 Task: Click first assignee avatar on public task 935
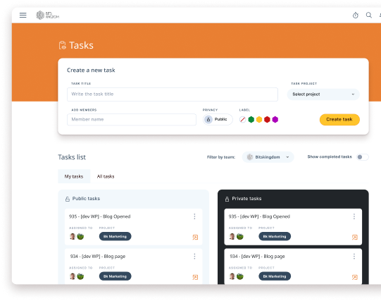73,236
